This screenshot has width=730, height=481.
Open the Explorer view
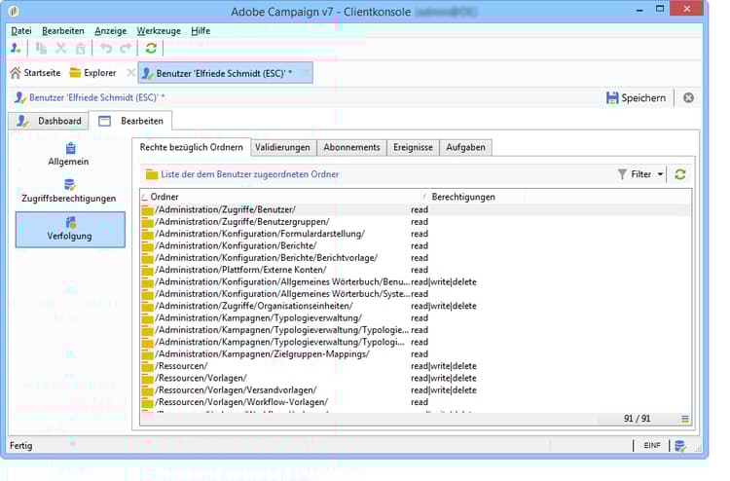pos(92,73)
